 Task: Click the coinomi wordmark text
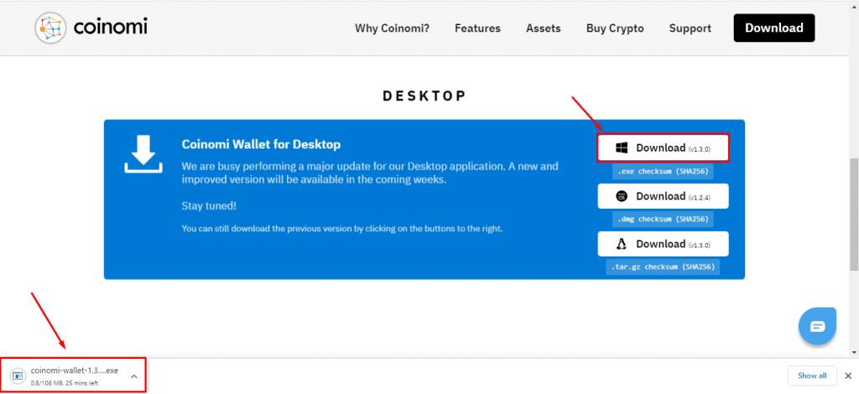110,27
